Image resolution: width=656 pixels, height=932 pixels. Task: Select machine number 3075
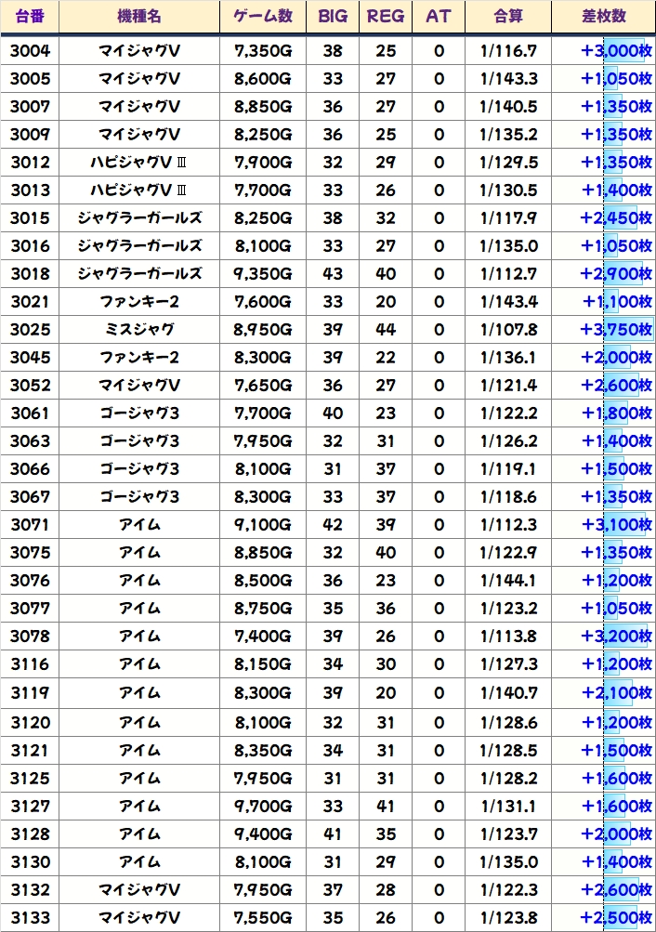click(30, 553)
